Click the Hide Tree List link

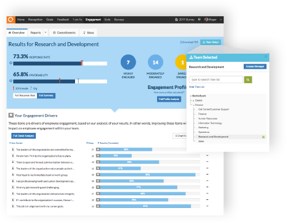click(197, 87)
